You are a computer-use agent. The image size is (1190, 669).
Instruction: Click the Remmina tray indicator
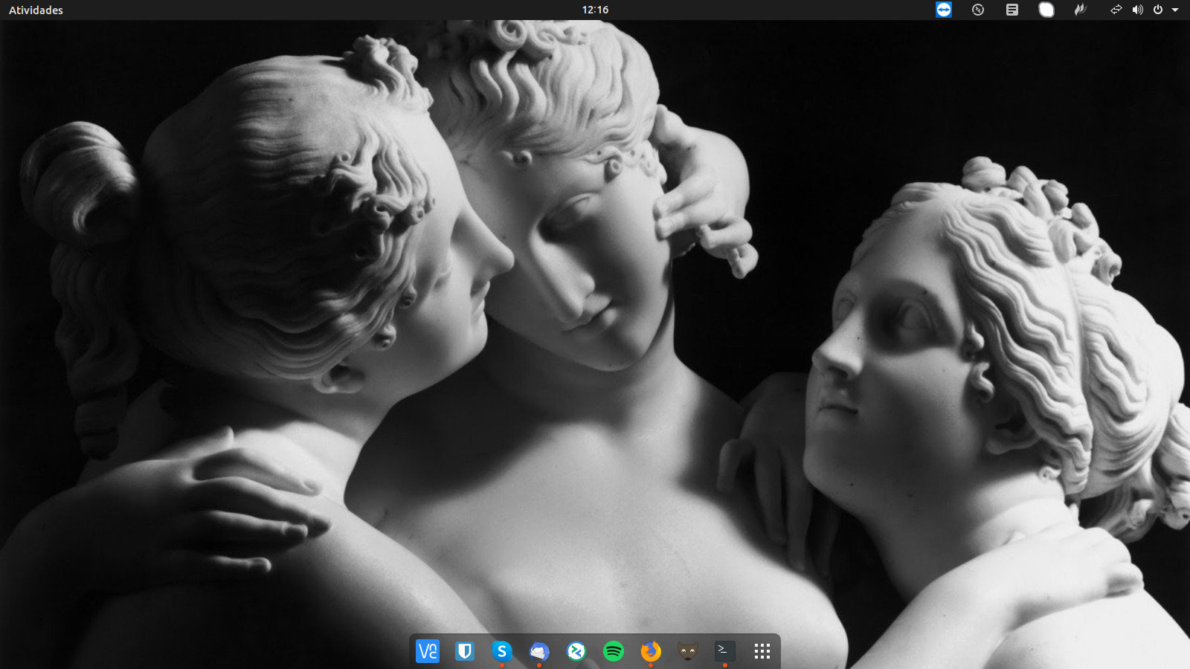coord(978,10)
